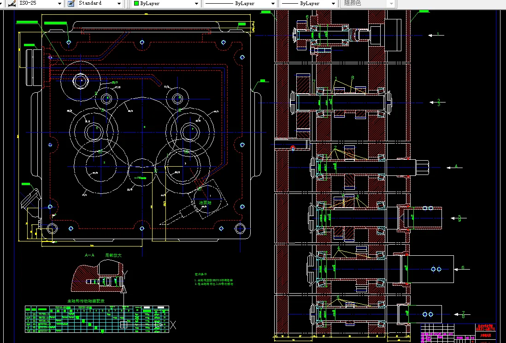Open the ByLayer lineweight dropdown arrow
The width and height of the screenshot is (506, 343).
pos(333,4)
